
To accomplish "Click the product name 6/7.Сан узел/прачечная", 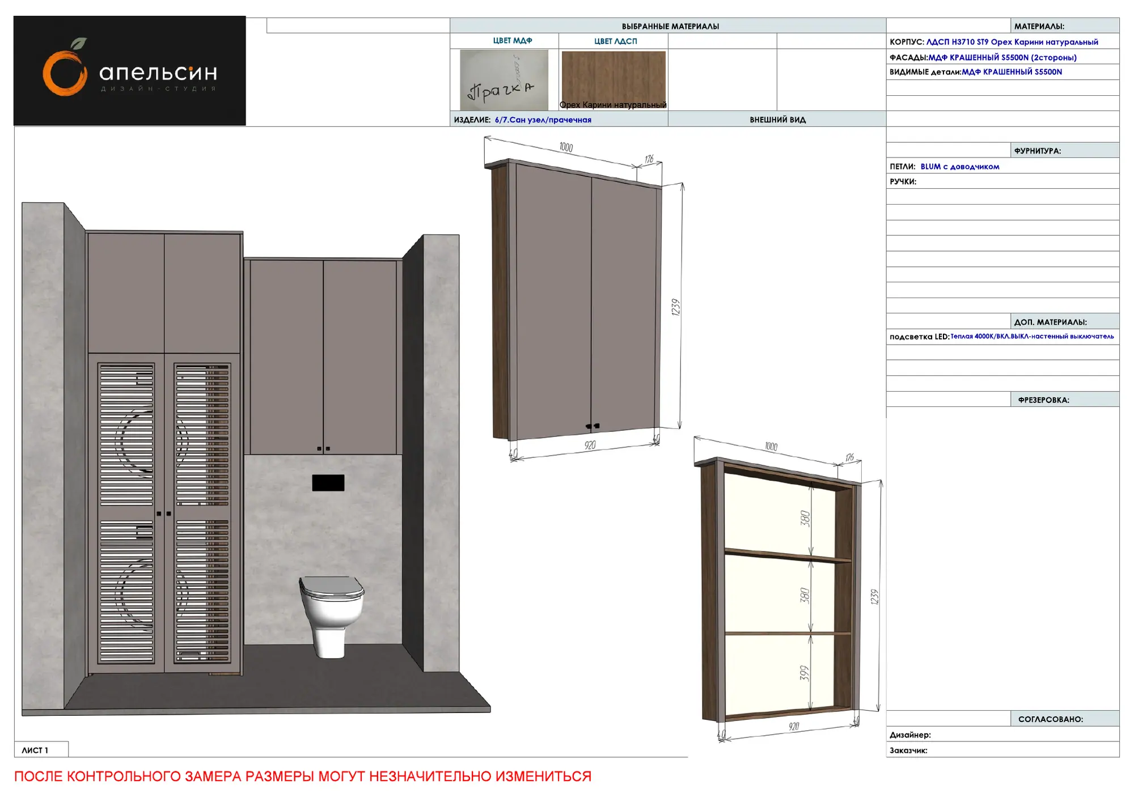I will coord(543,120).
